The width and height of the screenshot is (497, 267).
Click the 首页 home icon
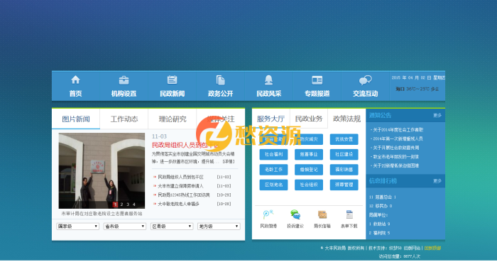pos(75,80)
